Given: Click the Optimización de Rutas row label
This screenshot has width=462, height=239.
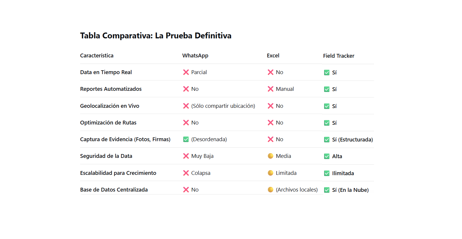Looking at the screenshot, I should 108,123.
